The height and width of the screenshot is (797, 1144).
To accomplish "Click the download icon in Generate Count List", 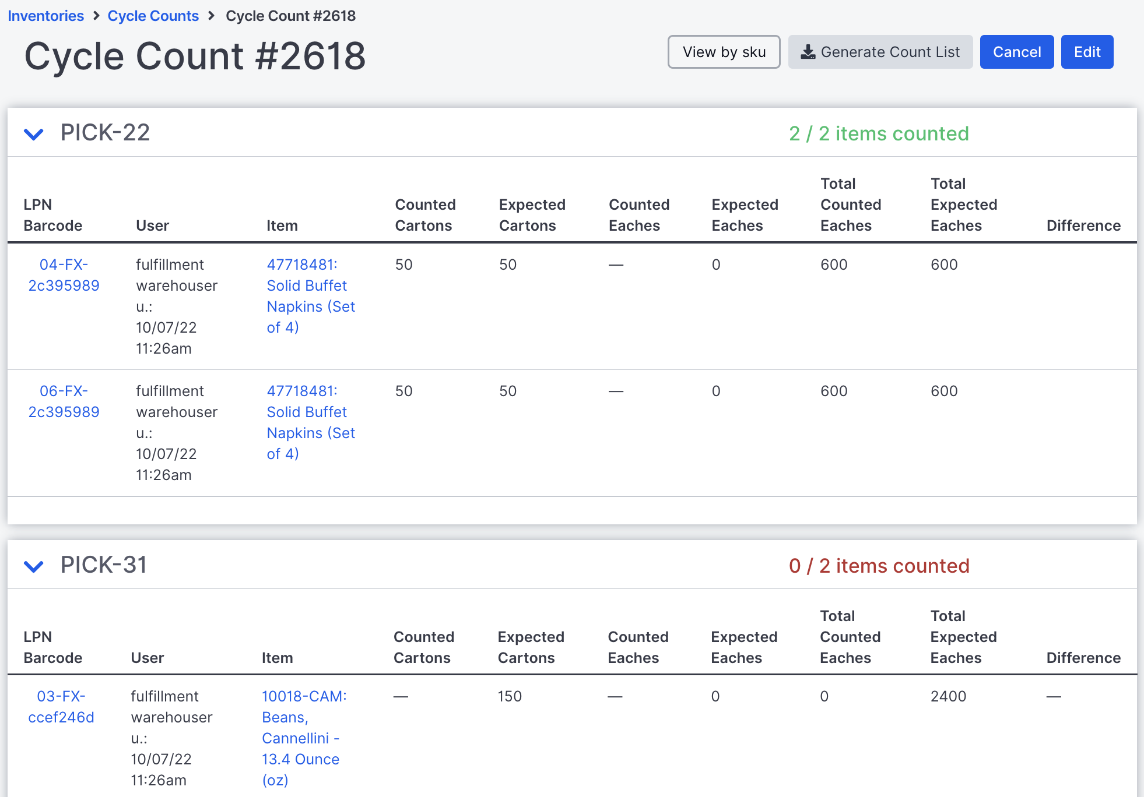I will click(x=808, y=52).
